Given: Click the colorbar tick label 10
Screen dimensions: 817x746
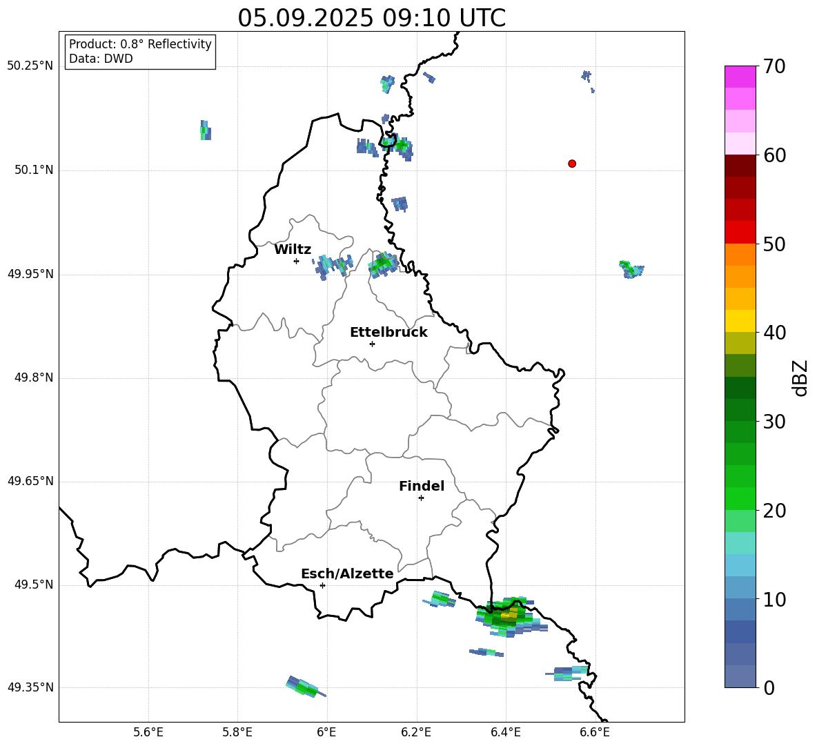Looking at the screenshot, I should tap(774, 599).
